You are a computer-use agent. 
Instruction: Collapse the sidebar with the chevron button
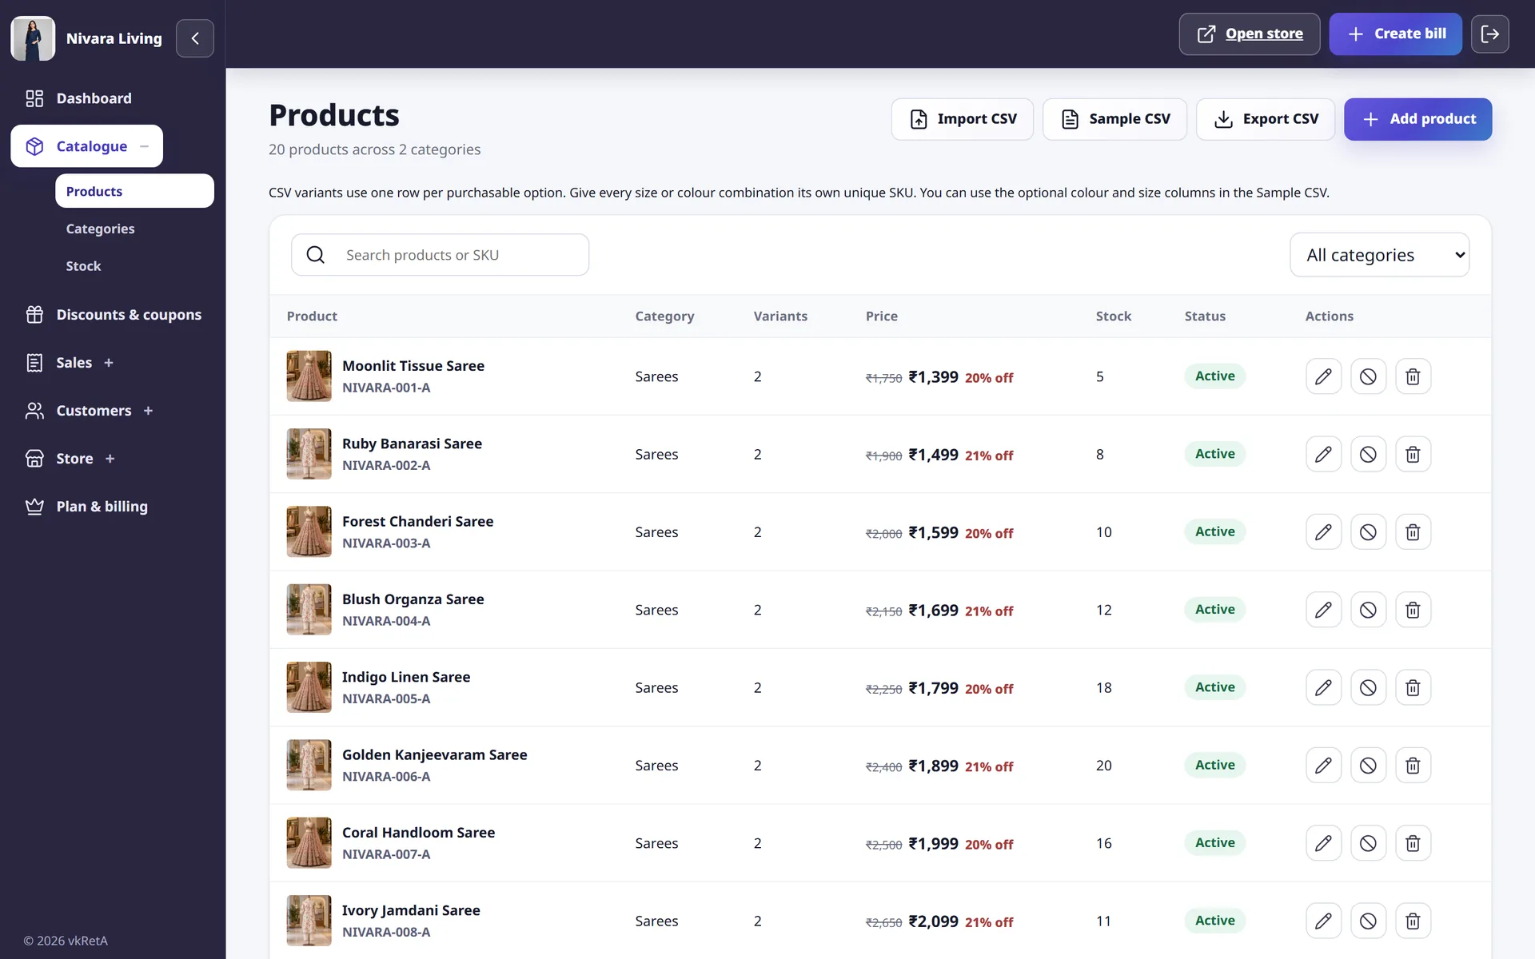pyautogui.click(x=195, y=38)
